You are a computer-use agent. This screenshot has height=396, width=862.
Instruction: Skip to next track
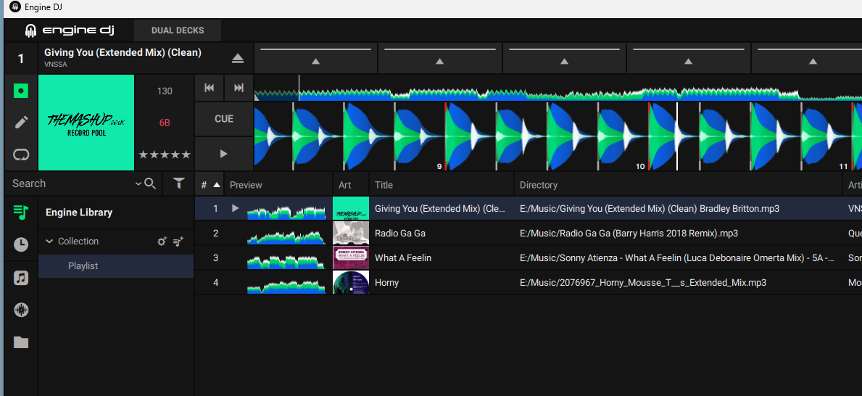click(x=239, y=88)
